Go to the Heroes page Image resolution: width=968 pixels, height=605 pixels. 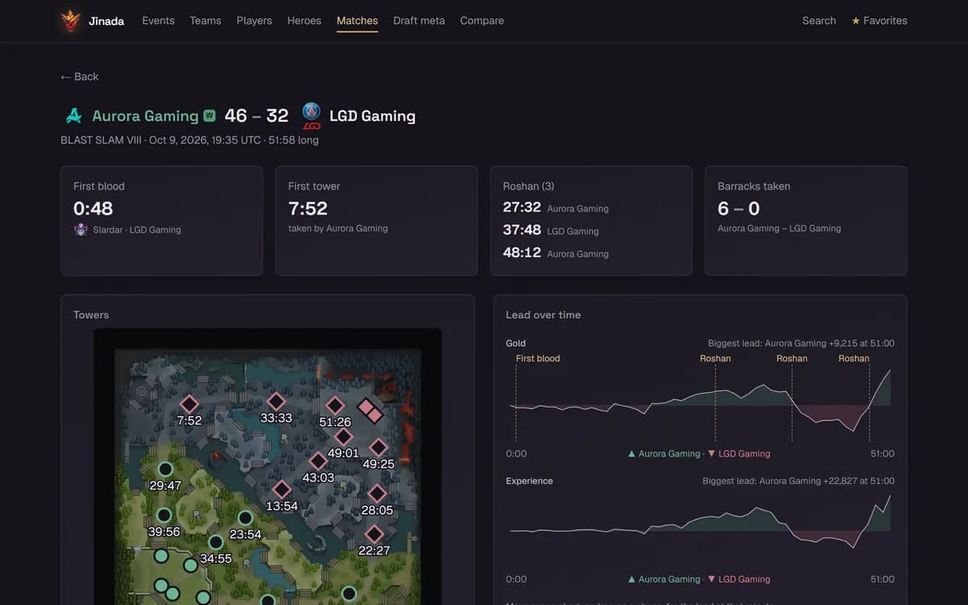point(304,21)
